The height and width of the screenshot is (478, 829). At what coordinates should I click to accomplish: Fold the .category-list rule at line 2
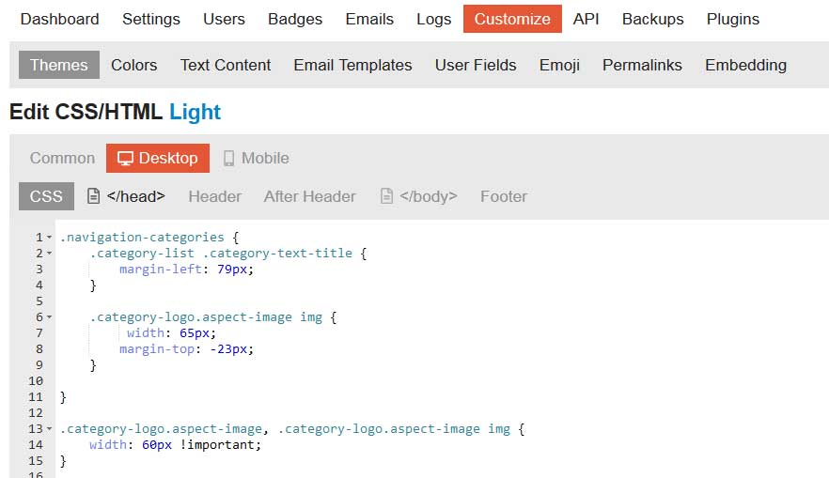[49, 254]
